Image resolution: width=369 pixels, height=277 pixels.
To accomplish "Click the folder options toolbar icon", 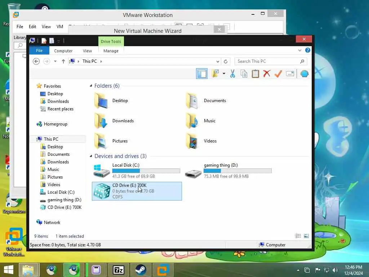I will click(215, 74).
